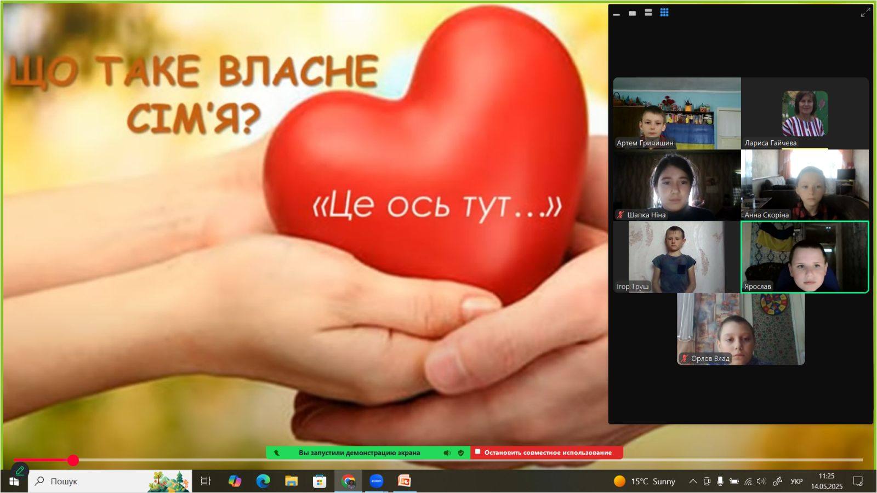Open File Explorer from taskbar

pyautogui.click(x=291, y=481)
